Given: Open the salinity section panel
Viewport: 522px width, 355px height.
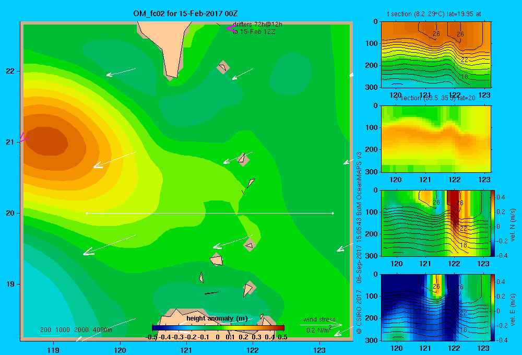Looking at the screenshot, I should click(436, 139).
